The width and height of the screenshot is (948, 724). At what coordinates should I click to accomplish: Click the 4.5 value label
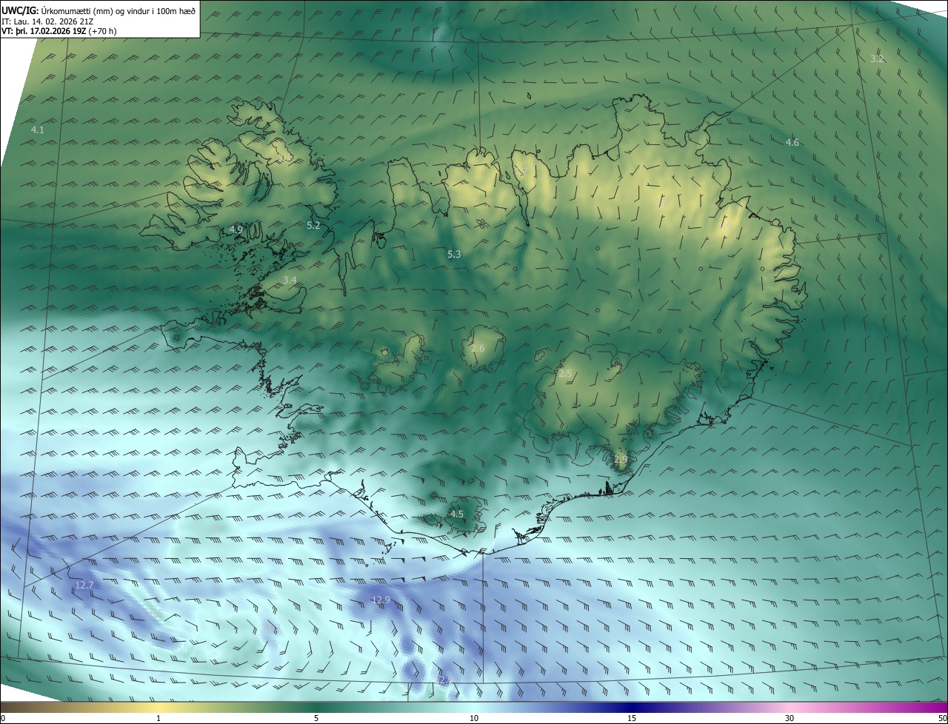457,514
